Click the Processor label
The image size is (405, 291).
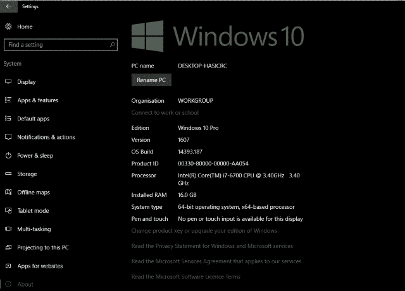pos(144,175)
